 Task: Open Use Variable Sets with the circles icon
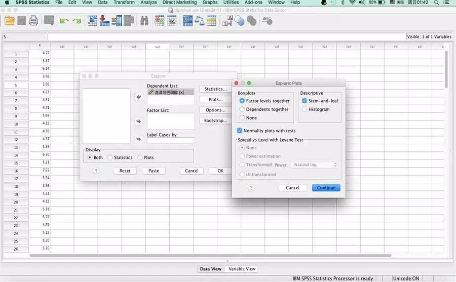pos(239,21)
